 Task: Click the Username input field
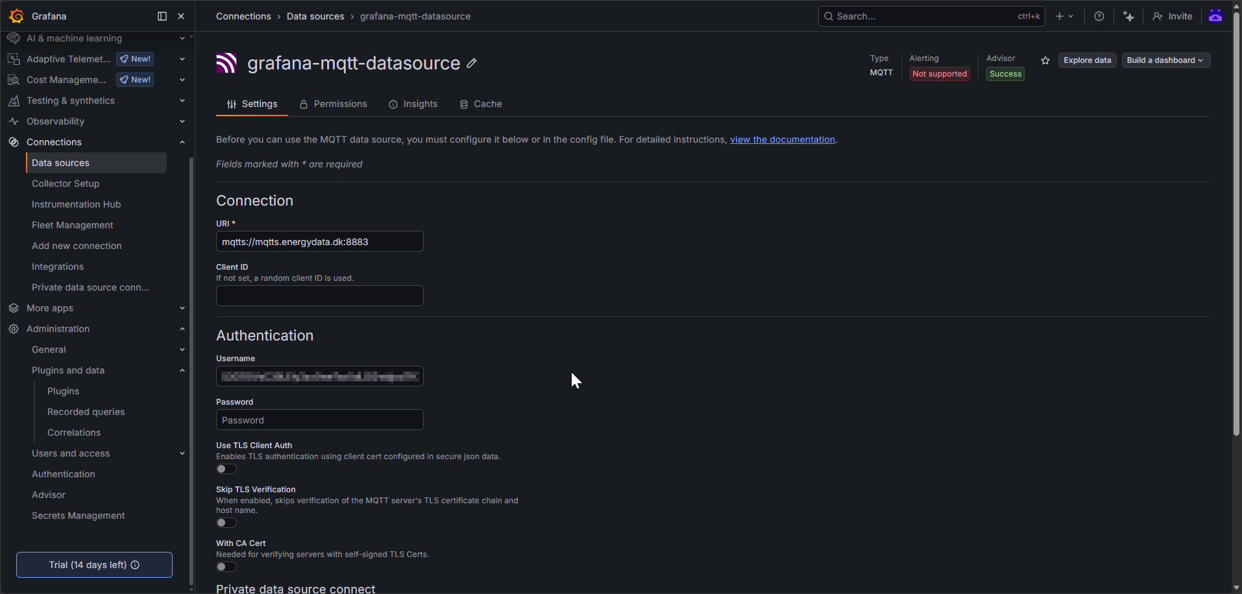pyautogui.click(x=320, y=376)
